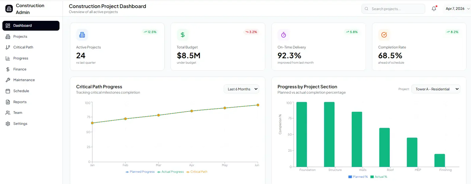Go to Projects in the sidebar
Image resolution: width=471 pixels, height=184 pixels.
click(x=31, y=37)
